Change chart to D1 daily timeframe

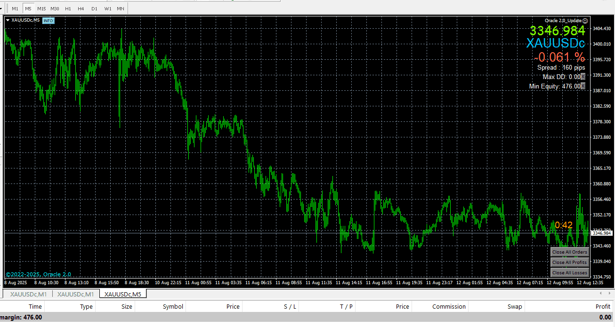(x=94, y=8)
